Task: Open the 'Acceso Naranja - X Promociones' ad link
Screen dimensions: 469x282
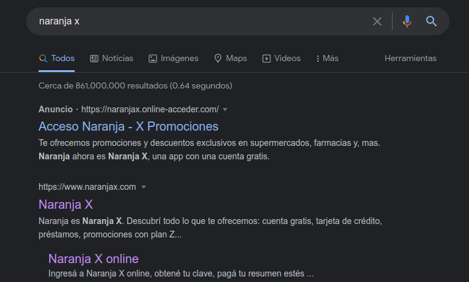Action: pos(128,126)
